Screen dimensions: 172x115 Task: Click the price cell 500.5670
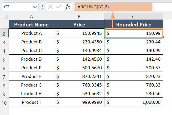click(79, 68)
